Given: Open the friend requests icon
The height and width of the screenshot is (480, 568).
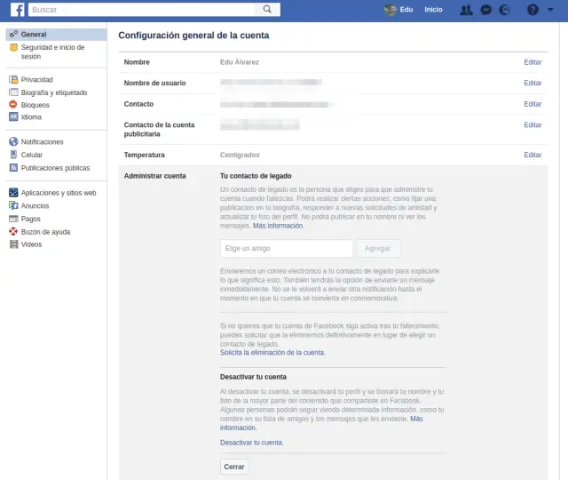Looking at the screenshot, I should tap(467, 10).
